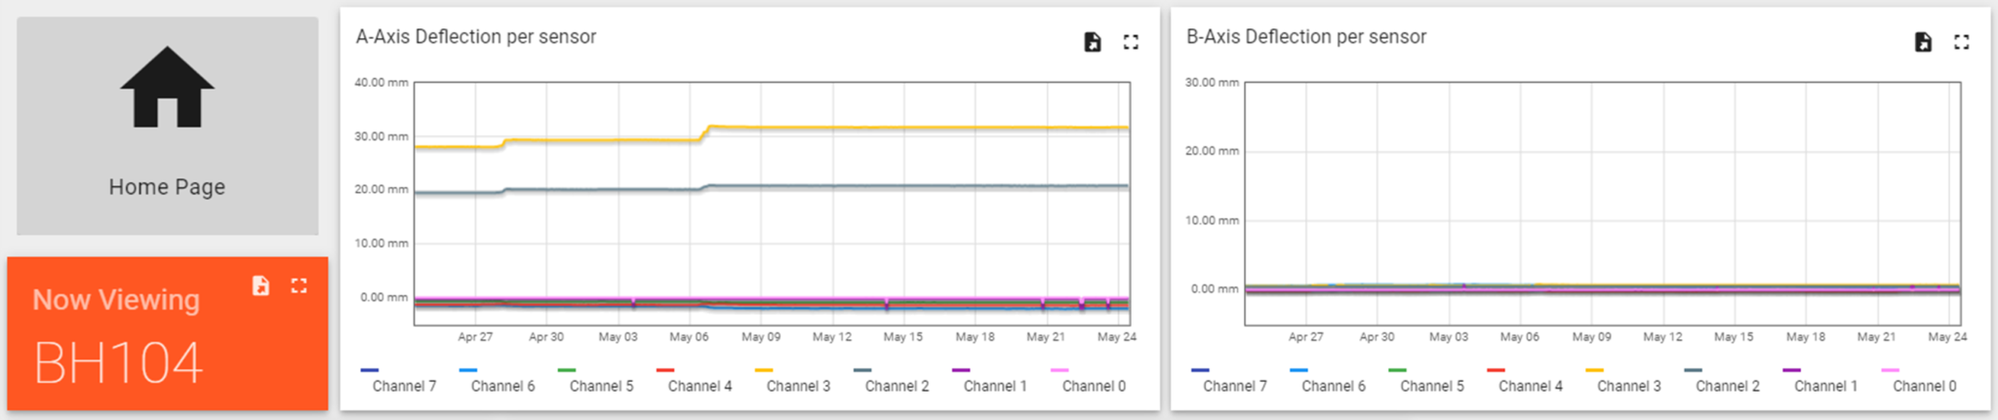Toggle Channel 3 in A-Axis legend

(798, 386)
